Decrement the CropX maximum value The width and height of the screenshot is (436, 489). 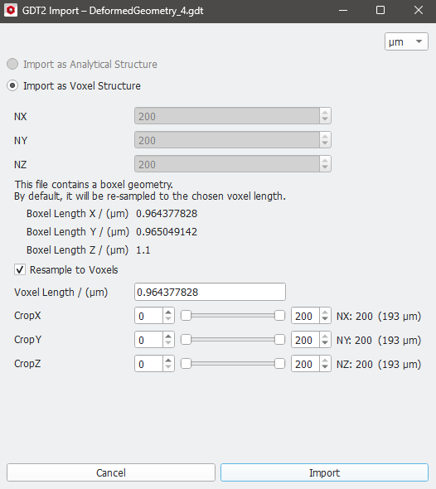(325, 319)
